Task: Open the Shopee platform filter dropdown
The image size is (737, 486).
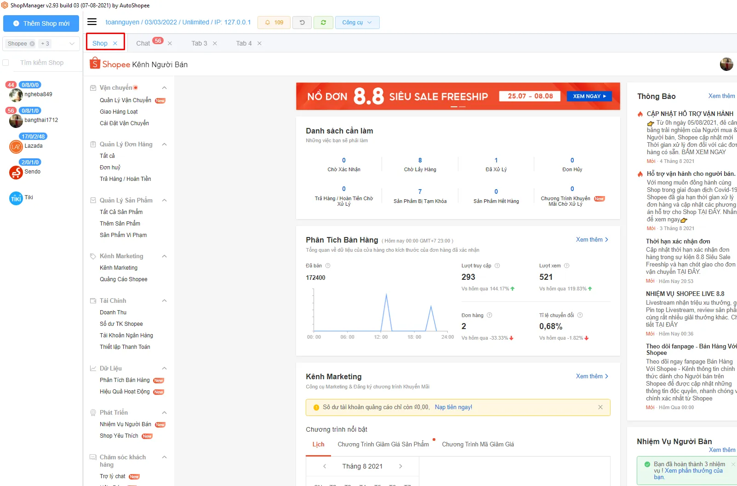Action: [41, 44]
